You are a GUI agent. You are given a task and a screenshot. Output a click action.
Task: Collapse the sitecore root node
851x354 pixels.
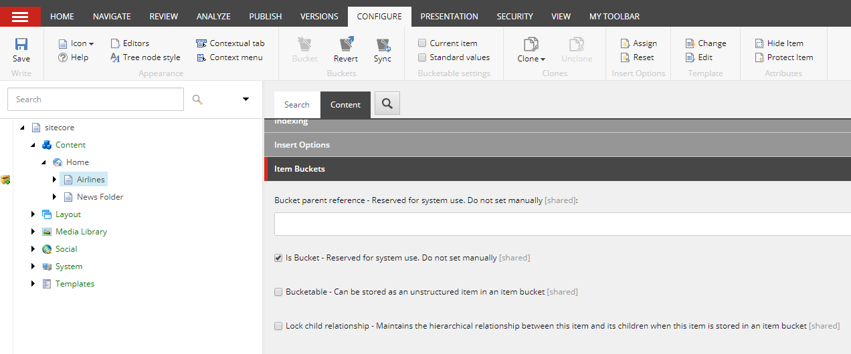(x=23, y=128)
